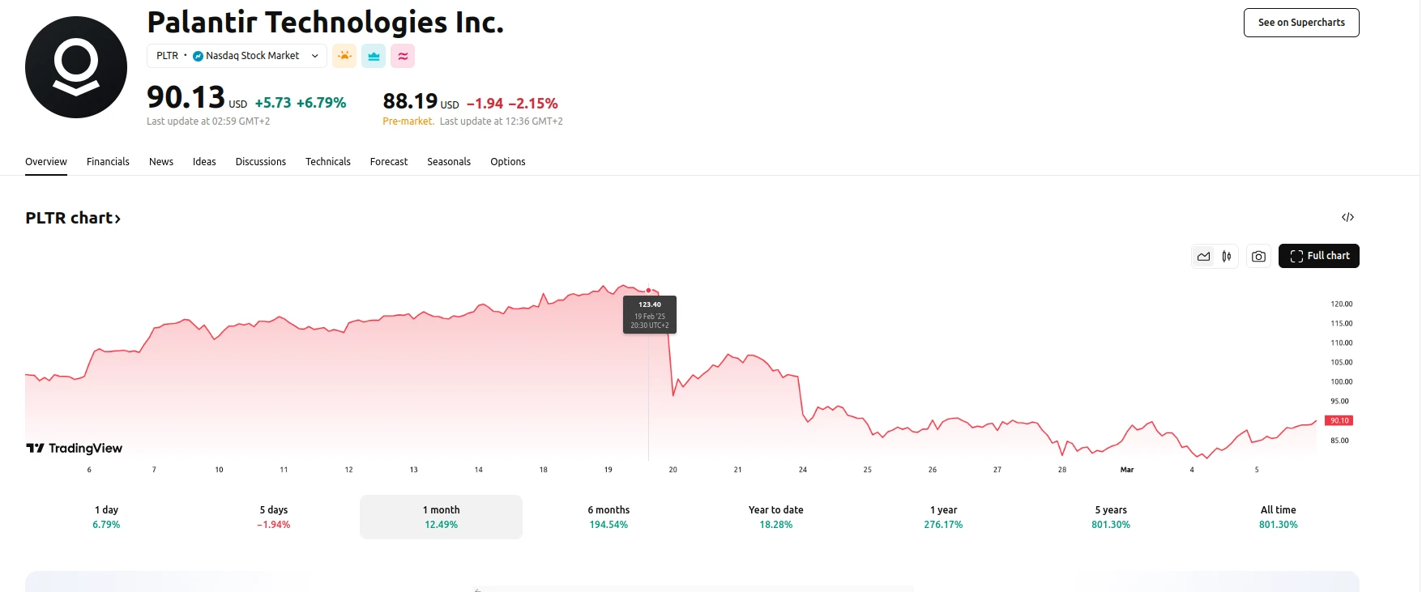Image resolution: width=1422 pixels, height=592 pixels.
Task: Click the Palantir company logo
Action: 75,66
